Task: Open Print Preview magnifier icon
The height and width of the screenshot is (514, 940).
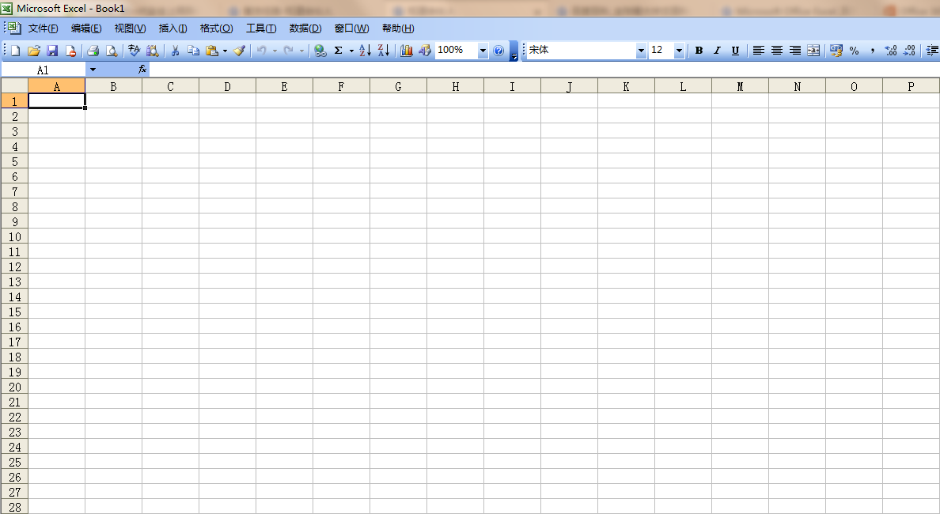Action: point(112,51)
